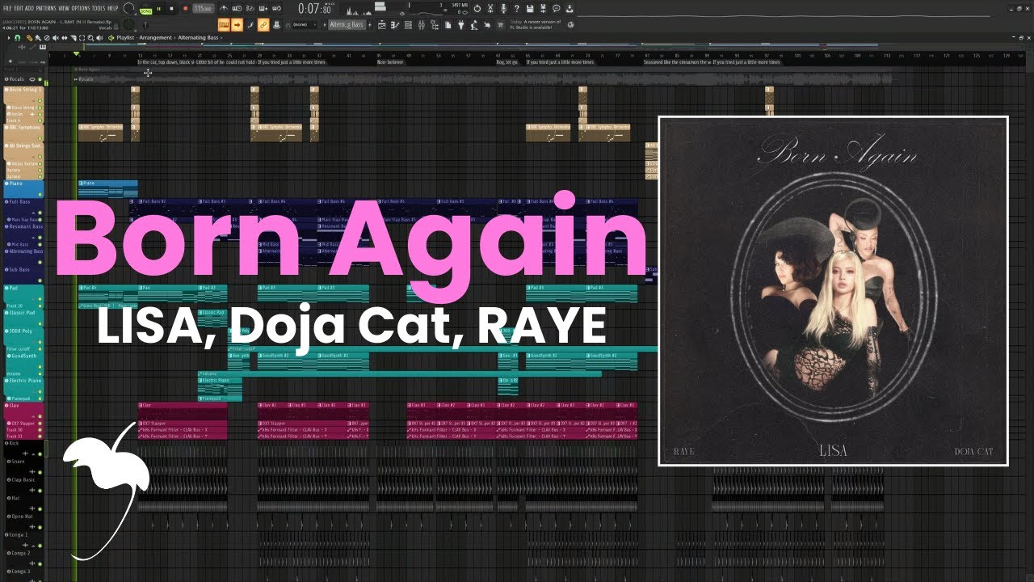The height and width of the screenshot is (582, 1034).
Task: Toggle the 3-2-1 countdown icon
Action: 250,8
